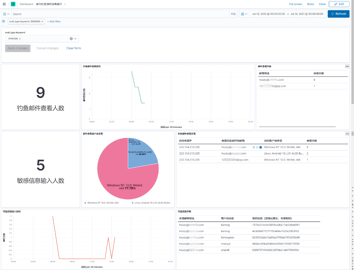Click the filter-out-value minus icon in table row

coord(257,147)
